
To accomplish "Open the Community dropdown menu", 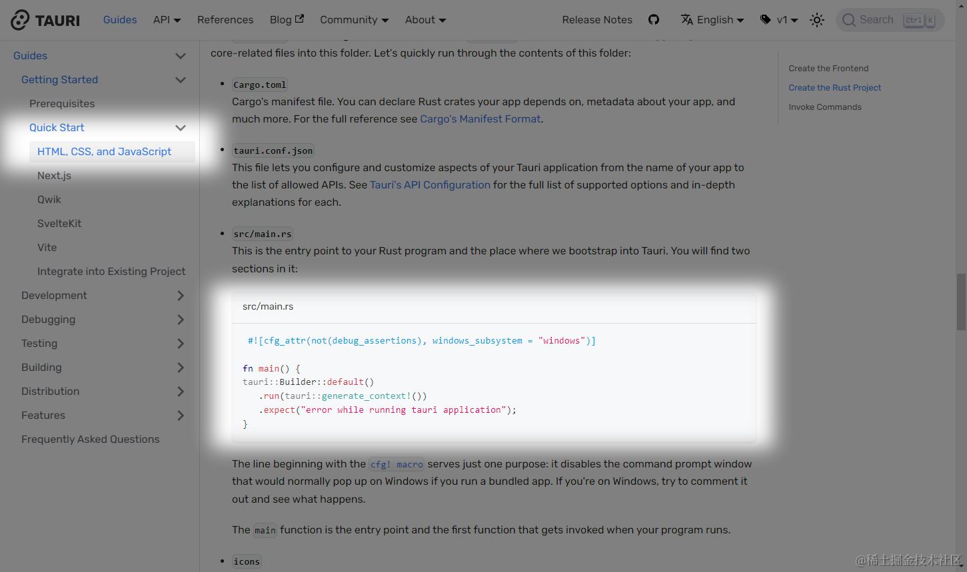I will (x=354, y=20).
